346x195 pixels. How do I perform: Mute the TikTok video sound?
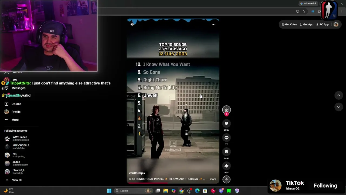tap(132, 24)
